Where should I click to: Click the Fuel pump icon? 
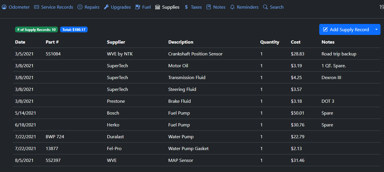click(138, 7)
